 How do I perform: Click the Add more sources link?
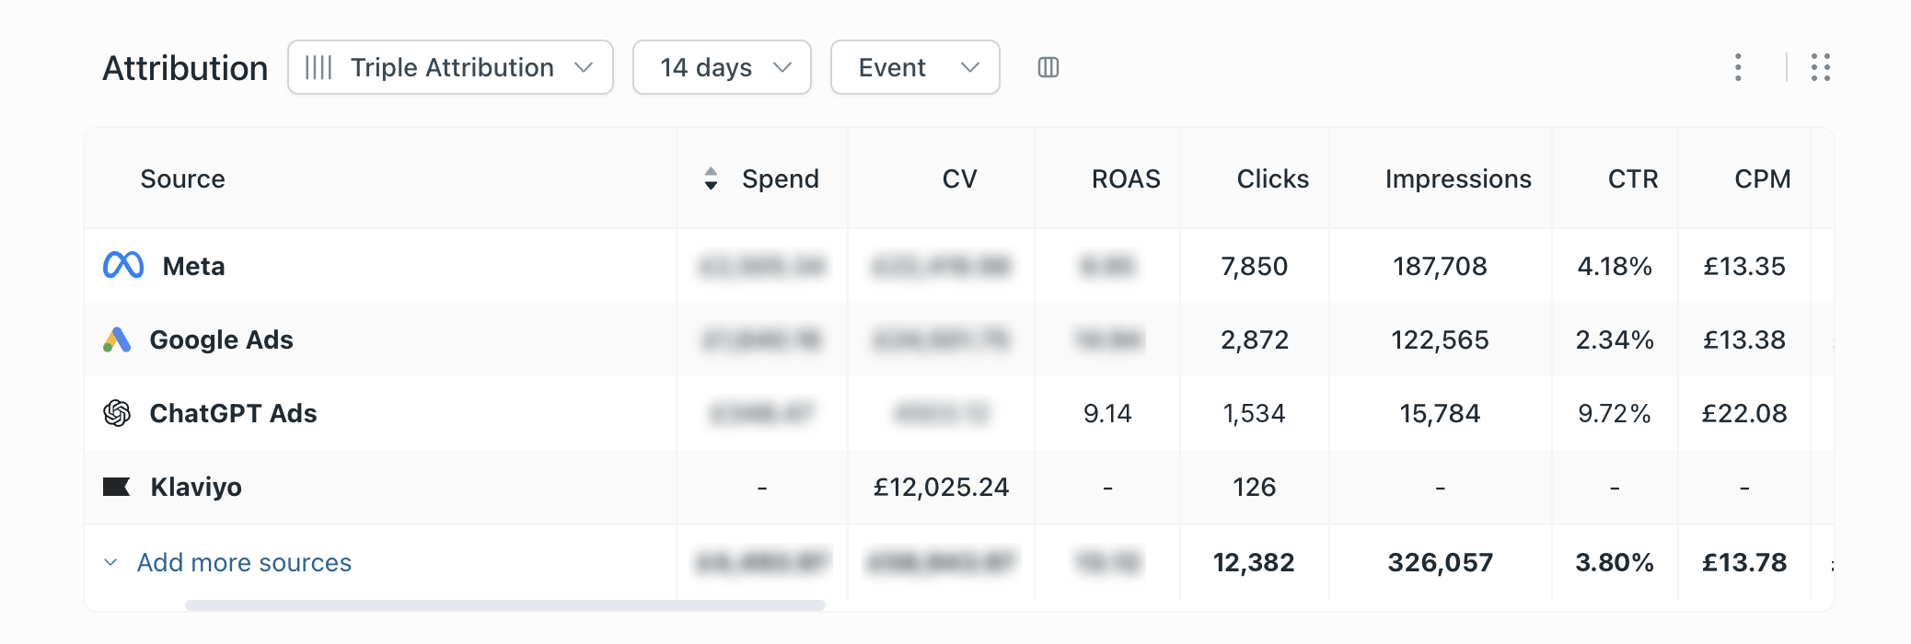pyautogui.click(x=244, y=562)
